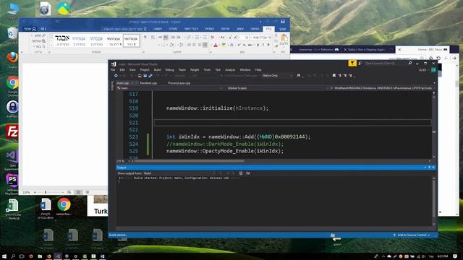This screenshot has height=260, width=463.
Task: Close the Output panel
Action: click(433, 168)
